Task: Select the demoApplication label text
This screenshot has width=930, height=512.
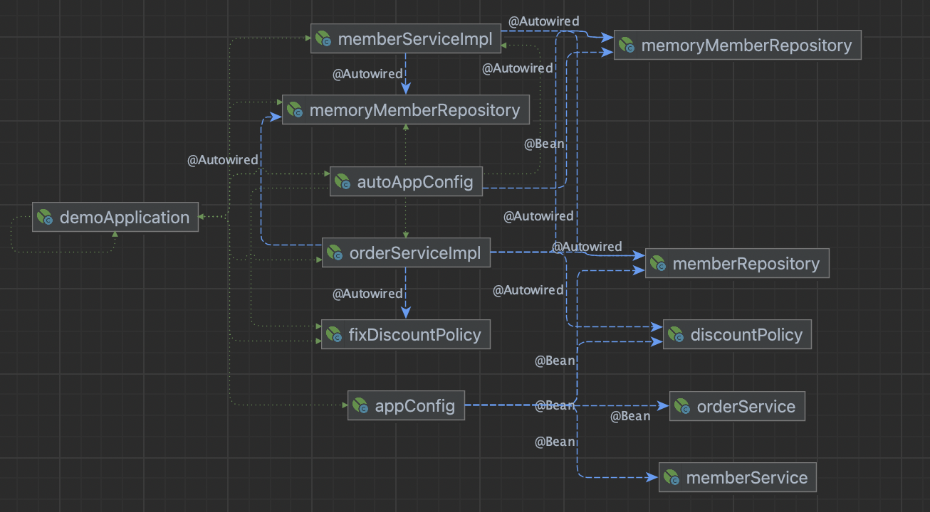Action: 125,218
